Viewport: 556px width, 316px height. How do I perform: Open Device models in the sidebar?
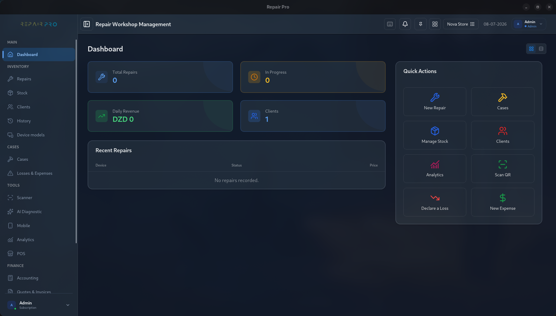39,135
